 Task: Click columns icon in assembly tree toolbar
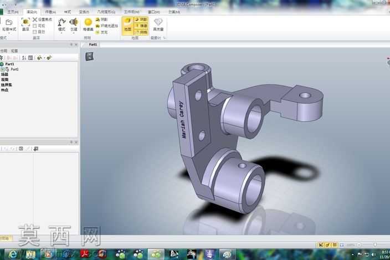coord(30,58)
